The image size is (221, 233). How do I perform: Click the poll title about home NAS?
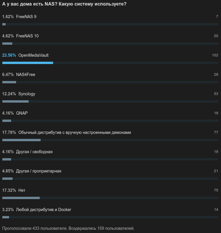(x=64, y=4)
